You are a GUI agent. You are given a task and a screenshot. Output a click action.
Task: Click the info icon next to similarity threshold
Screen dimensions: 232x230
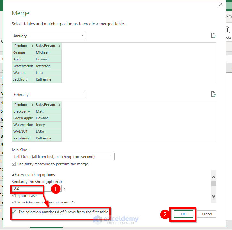point(64,188)
